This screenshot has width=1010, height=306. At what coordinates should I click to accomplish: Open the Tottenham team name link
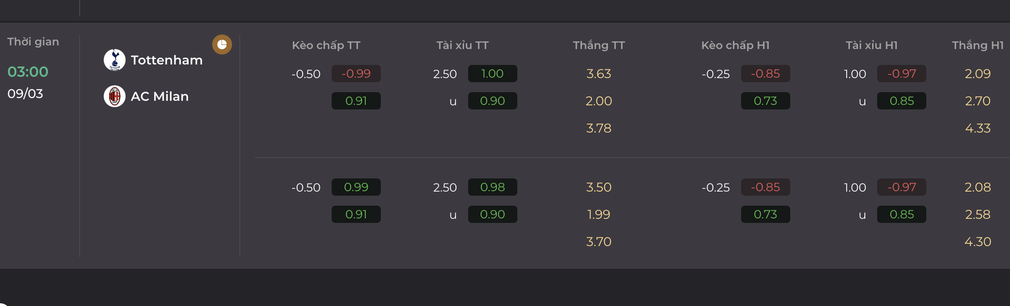coord(167,60)
